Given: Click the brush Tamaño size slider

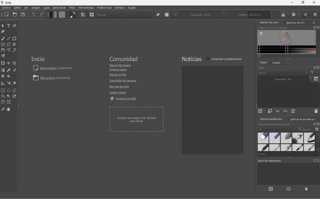Looking at the screenshot, I should pyautogui.click(x=249, y=15).
